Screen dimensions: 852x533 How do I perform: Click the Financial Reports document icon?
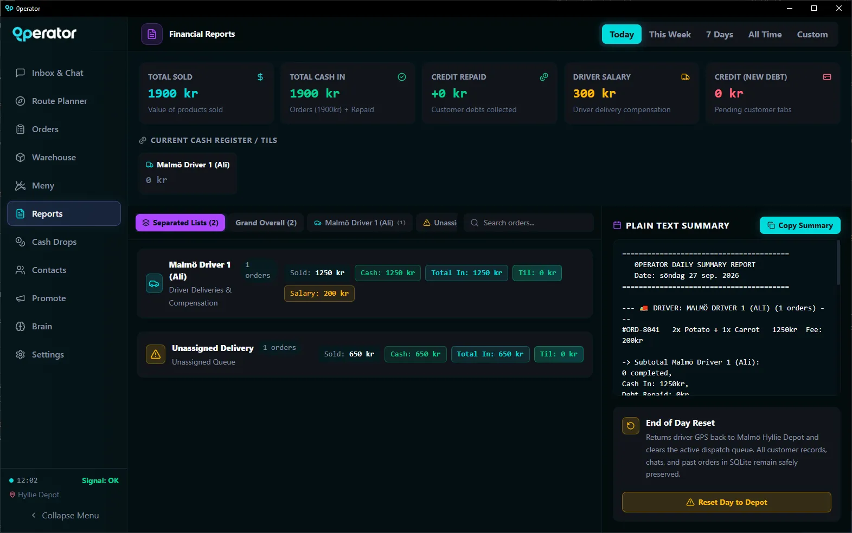152,34
